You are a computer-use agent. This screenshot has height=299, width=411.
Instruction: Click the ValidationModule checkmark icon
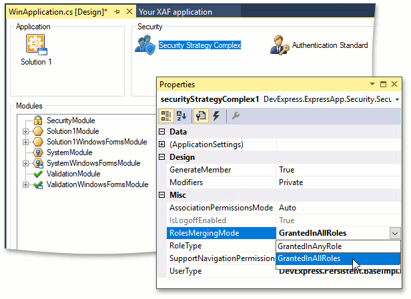38,174
